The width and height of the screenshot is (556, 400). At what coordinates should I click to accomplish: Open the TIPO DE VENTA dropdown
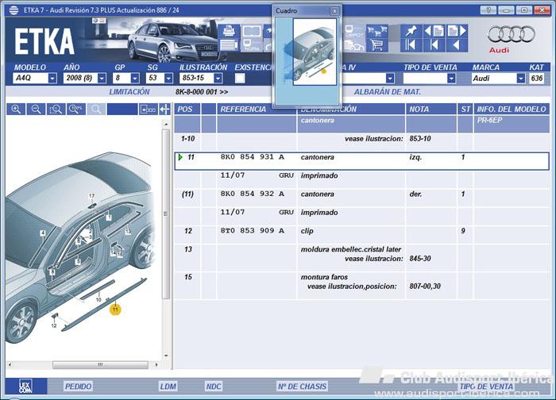click(x=451, y=78)
